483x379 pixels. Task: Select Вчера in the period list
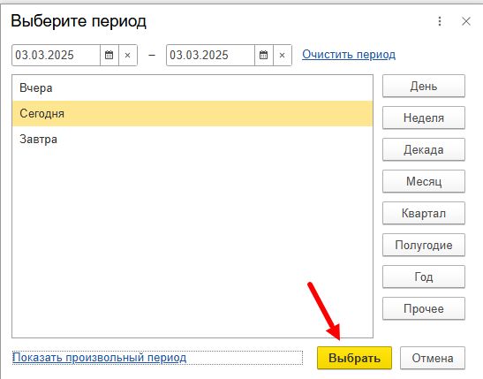pyautogui.click(x=192, y=88)
